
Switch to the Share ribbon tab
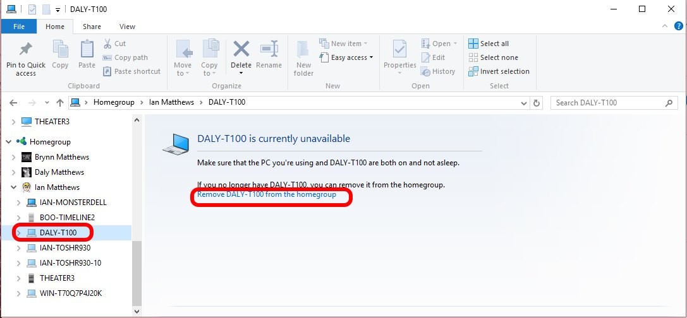click(92, 26)
